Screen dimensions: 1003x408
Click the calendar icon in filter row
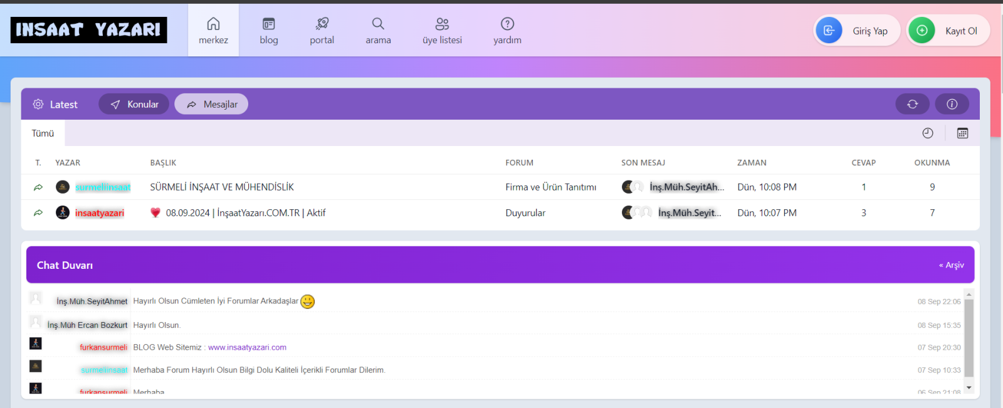coord(962,133)
